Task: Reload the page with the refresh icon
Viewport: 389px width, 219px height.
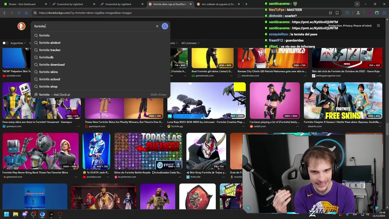Action: tap(19, 13)
